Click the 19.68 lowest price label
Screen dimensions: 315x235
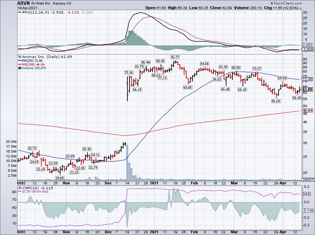point(60,178)
